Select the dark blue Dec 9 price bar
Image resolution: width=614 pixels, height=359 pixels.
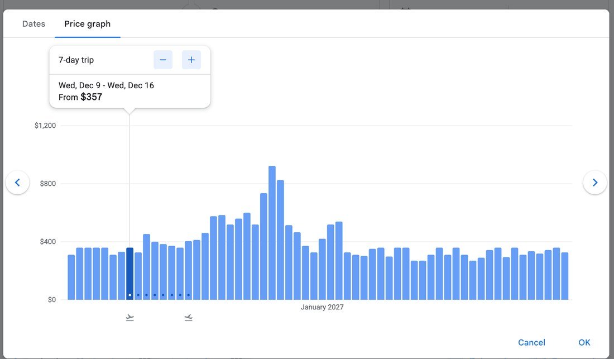[129, 274]
